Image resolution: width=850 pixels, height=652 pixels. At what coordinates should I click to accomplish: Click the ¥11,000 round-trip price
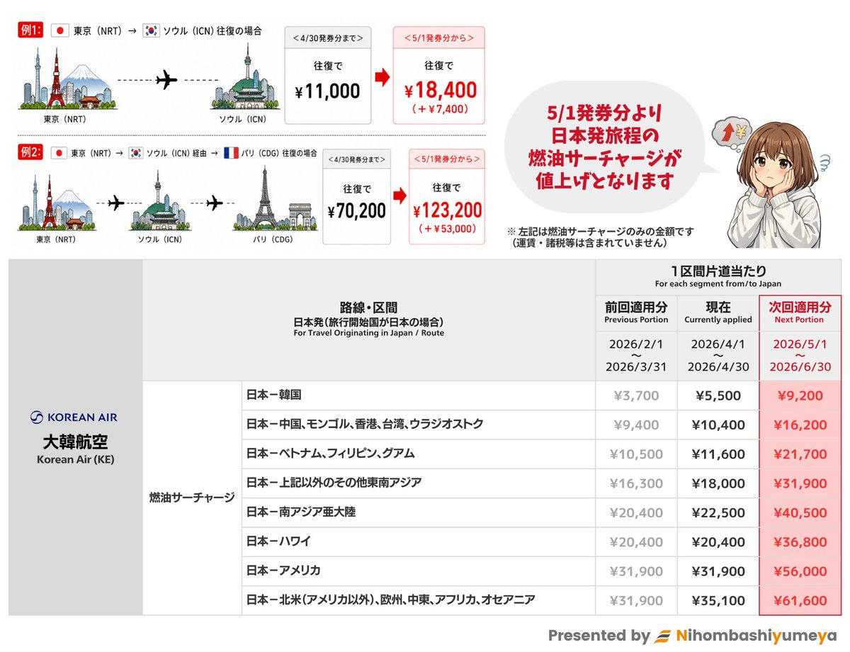[327, 91]
